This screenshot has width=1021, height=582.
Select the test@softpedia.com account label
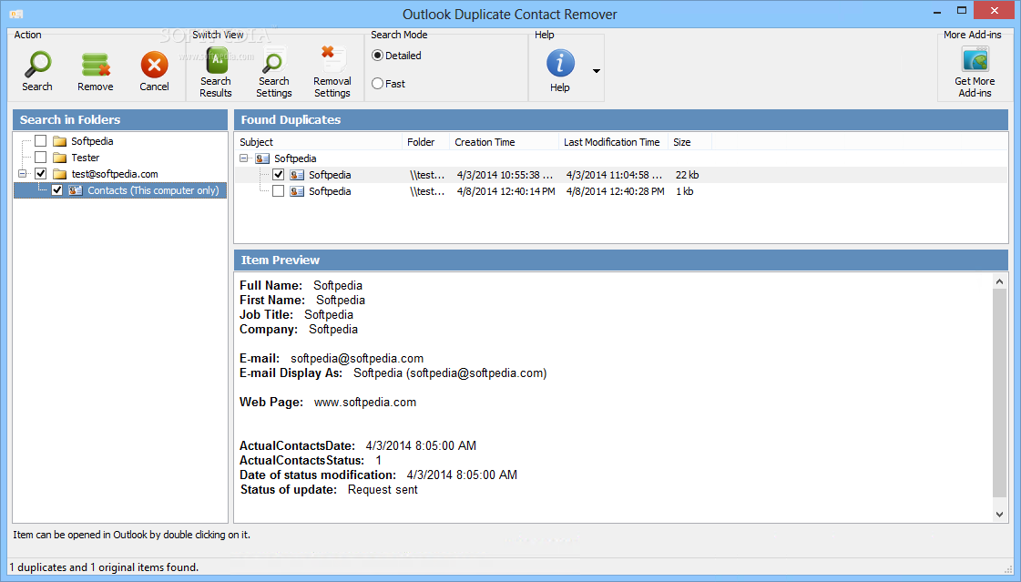pos(115,174)
